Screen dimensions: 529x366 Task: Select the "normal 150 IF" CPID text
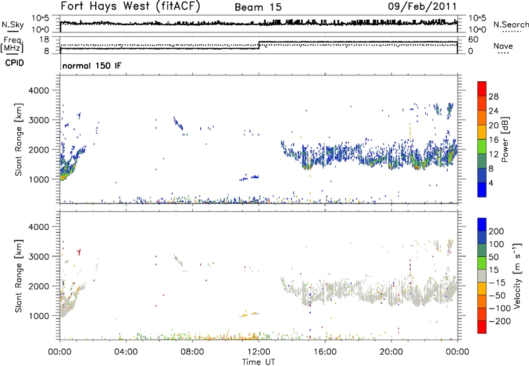click(x=92, y=65)
